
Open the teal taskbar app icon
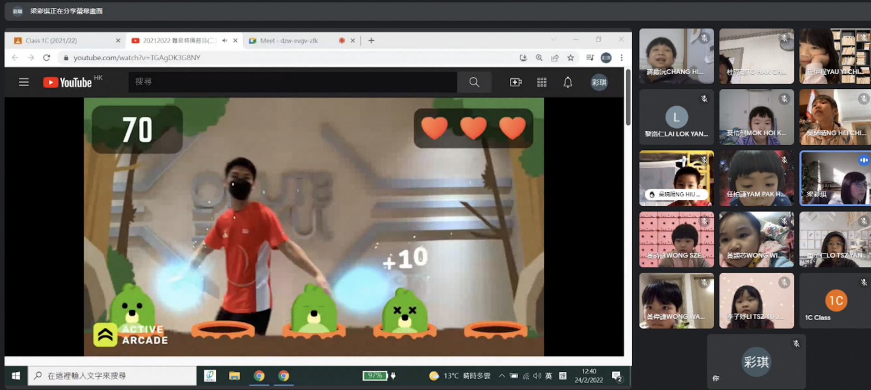pyautogui.click(x=210, y=375)
